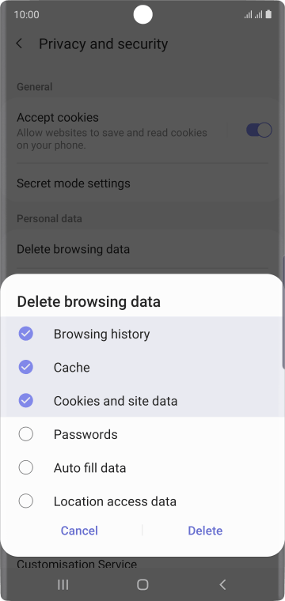285x601 pixels.
Task: Open Secret mode settings
Action: pyautogui.click(x=142, y=183)
